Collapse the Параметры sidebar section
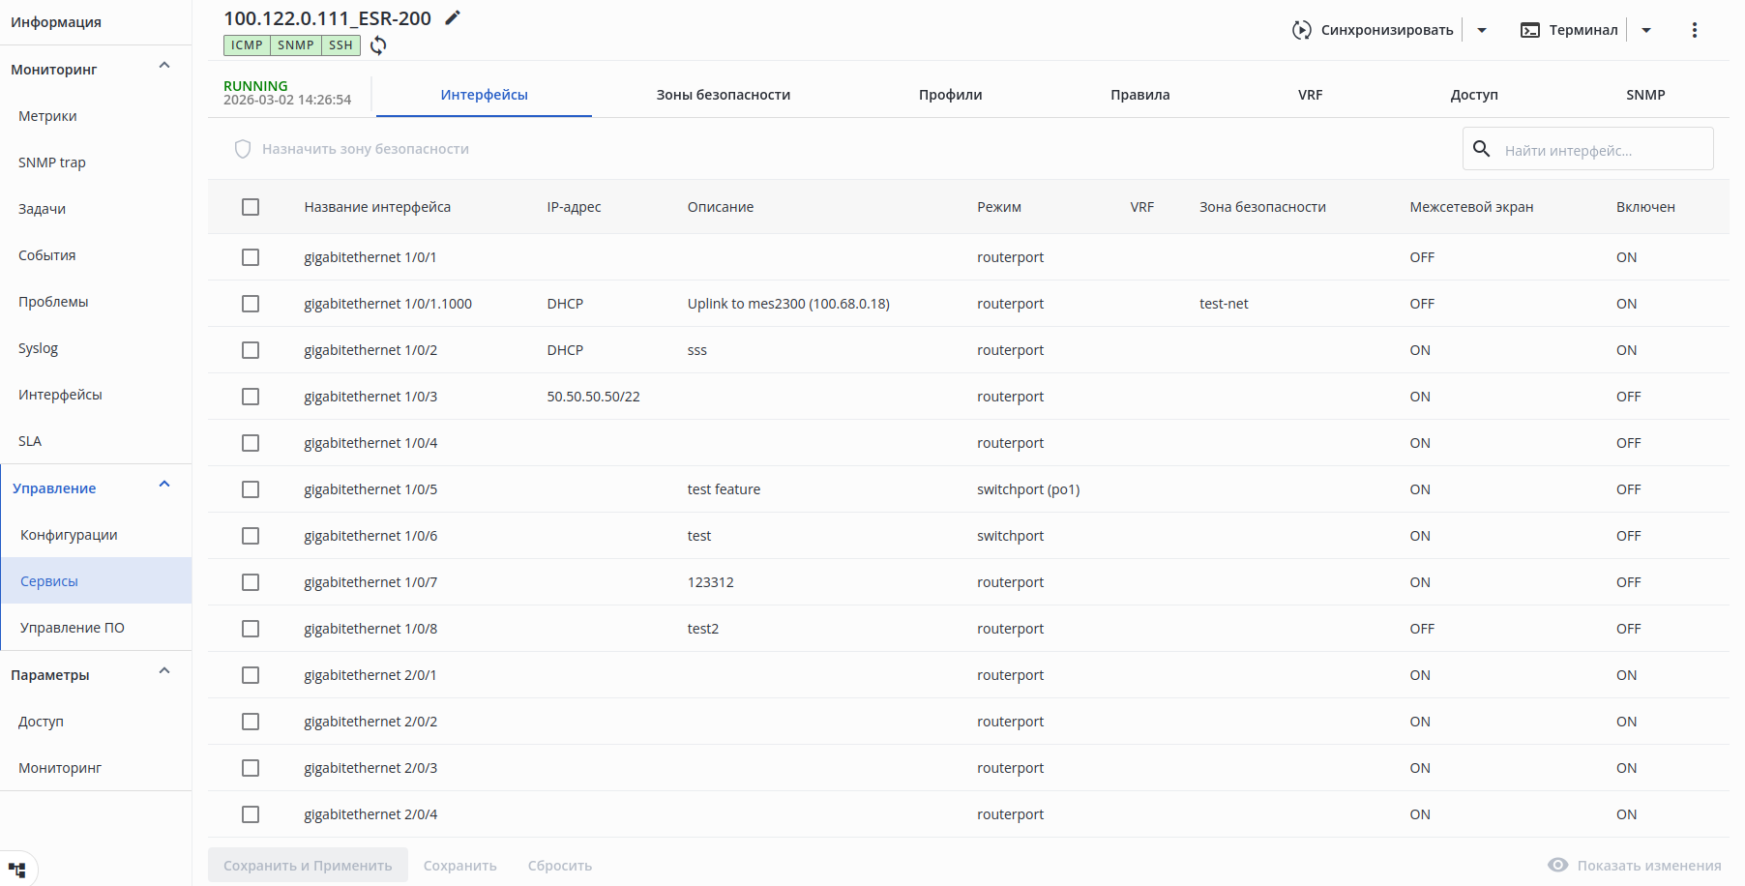The height and width of the screenshot is (886, 1745). click(164, 671)
